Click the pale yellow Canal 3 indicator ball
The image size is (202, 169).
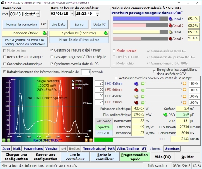[170, 32]
